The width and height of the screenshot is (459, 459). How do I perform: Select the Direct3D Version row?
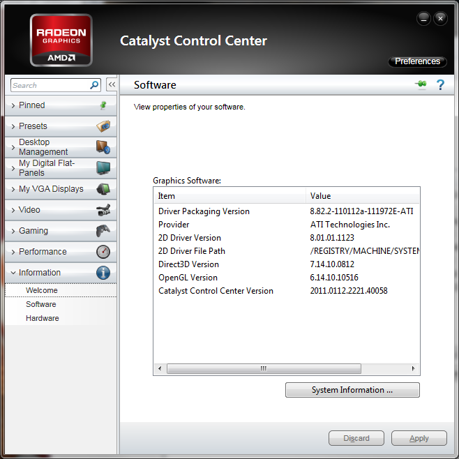[287, 264]
